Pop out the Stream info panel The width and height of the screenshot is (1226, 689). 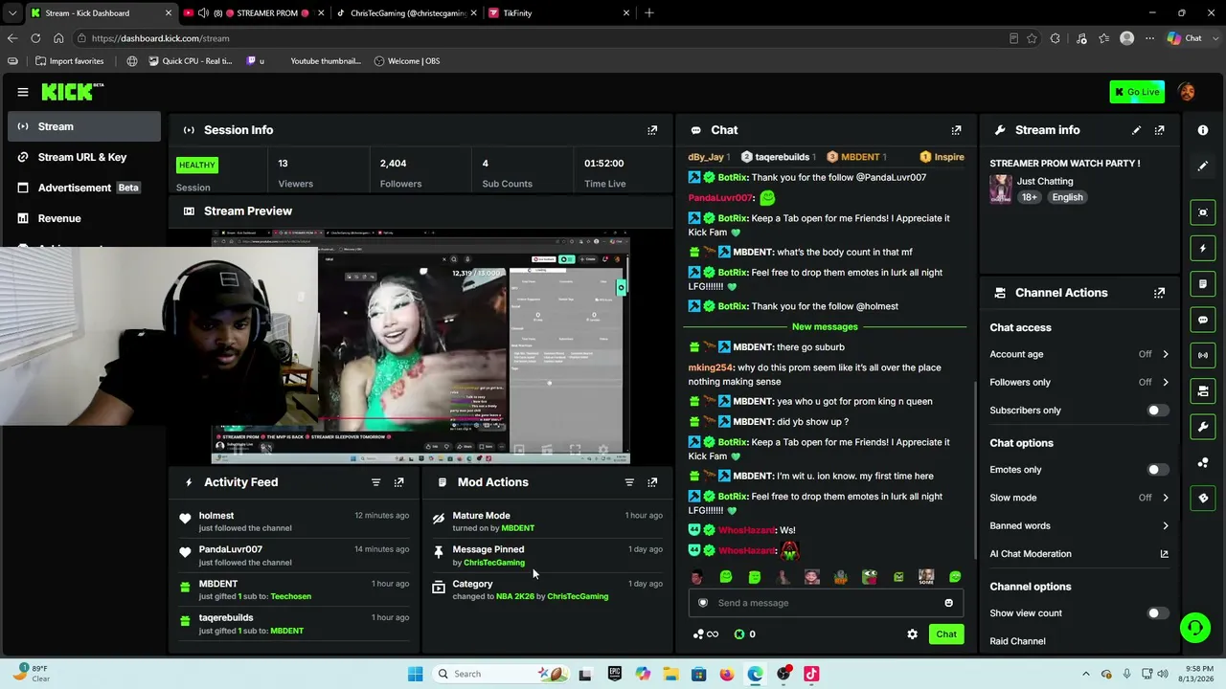[x=1160, y=130]
